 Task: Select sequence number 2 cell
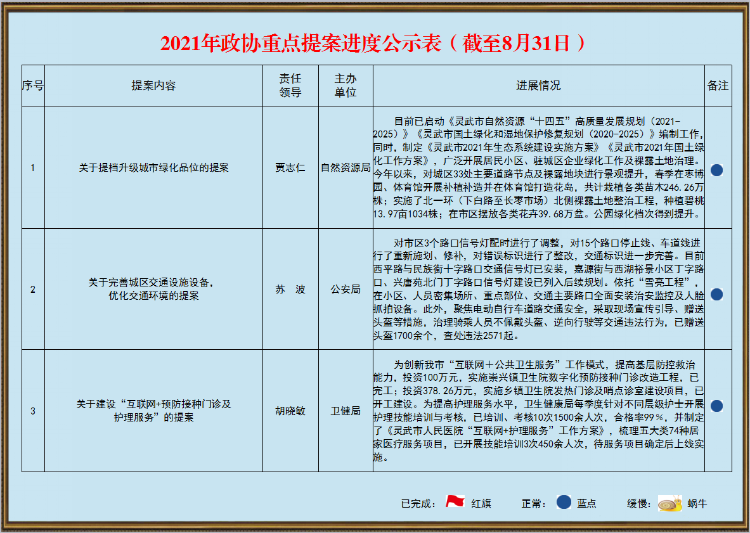[33, 289]
